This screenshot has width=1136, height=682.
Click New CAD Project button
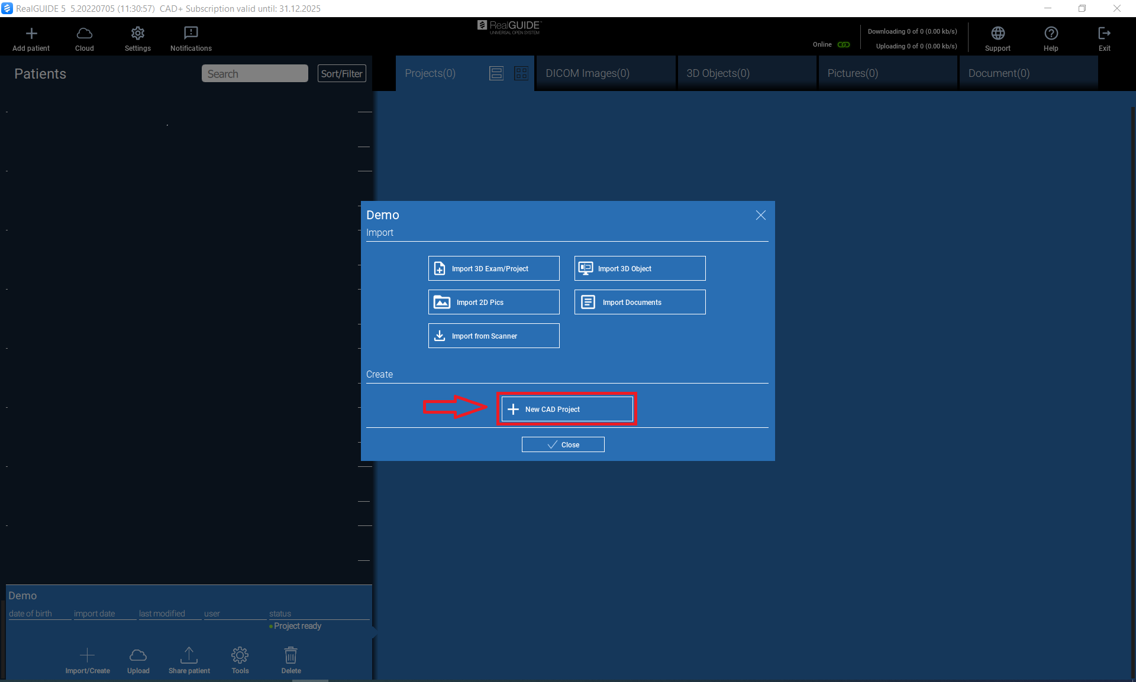tap(567, 409)
